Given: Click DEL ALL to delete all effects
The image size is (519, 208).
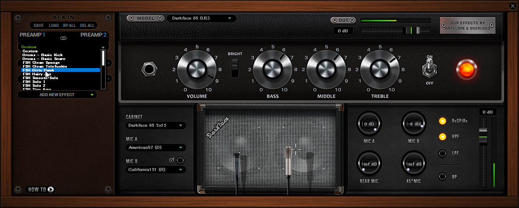Looking at the screenshot, I should point(87,26).
